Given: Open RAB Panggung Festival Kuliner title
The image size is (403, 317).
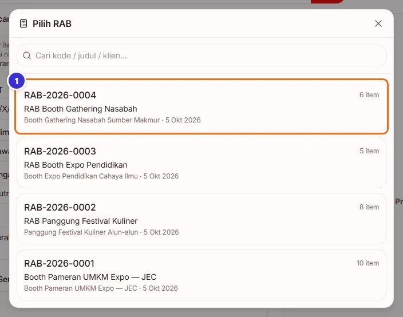Looking at the screenshot, I should pyautogui.click(x=81, y=221).
